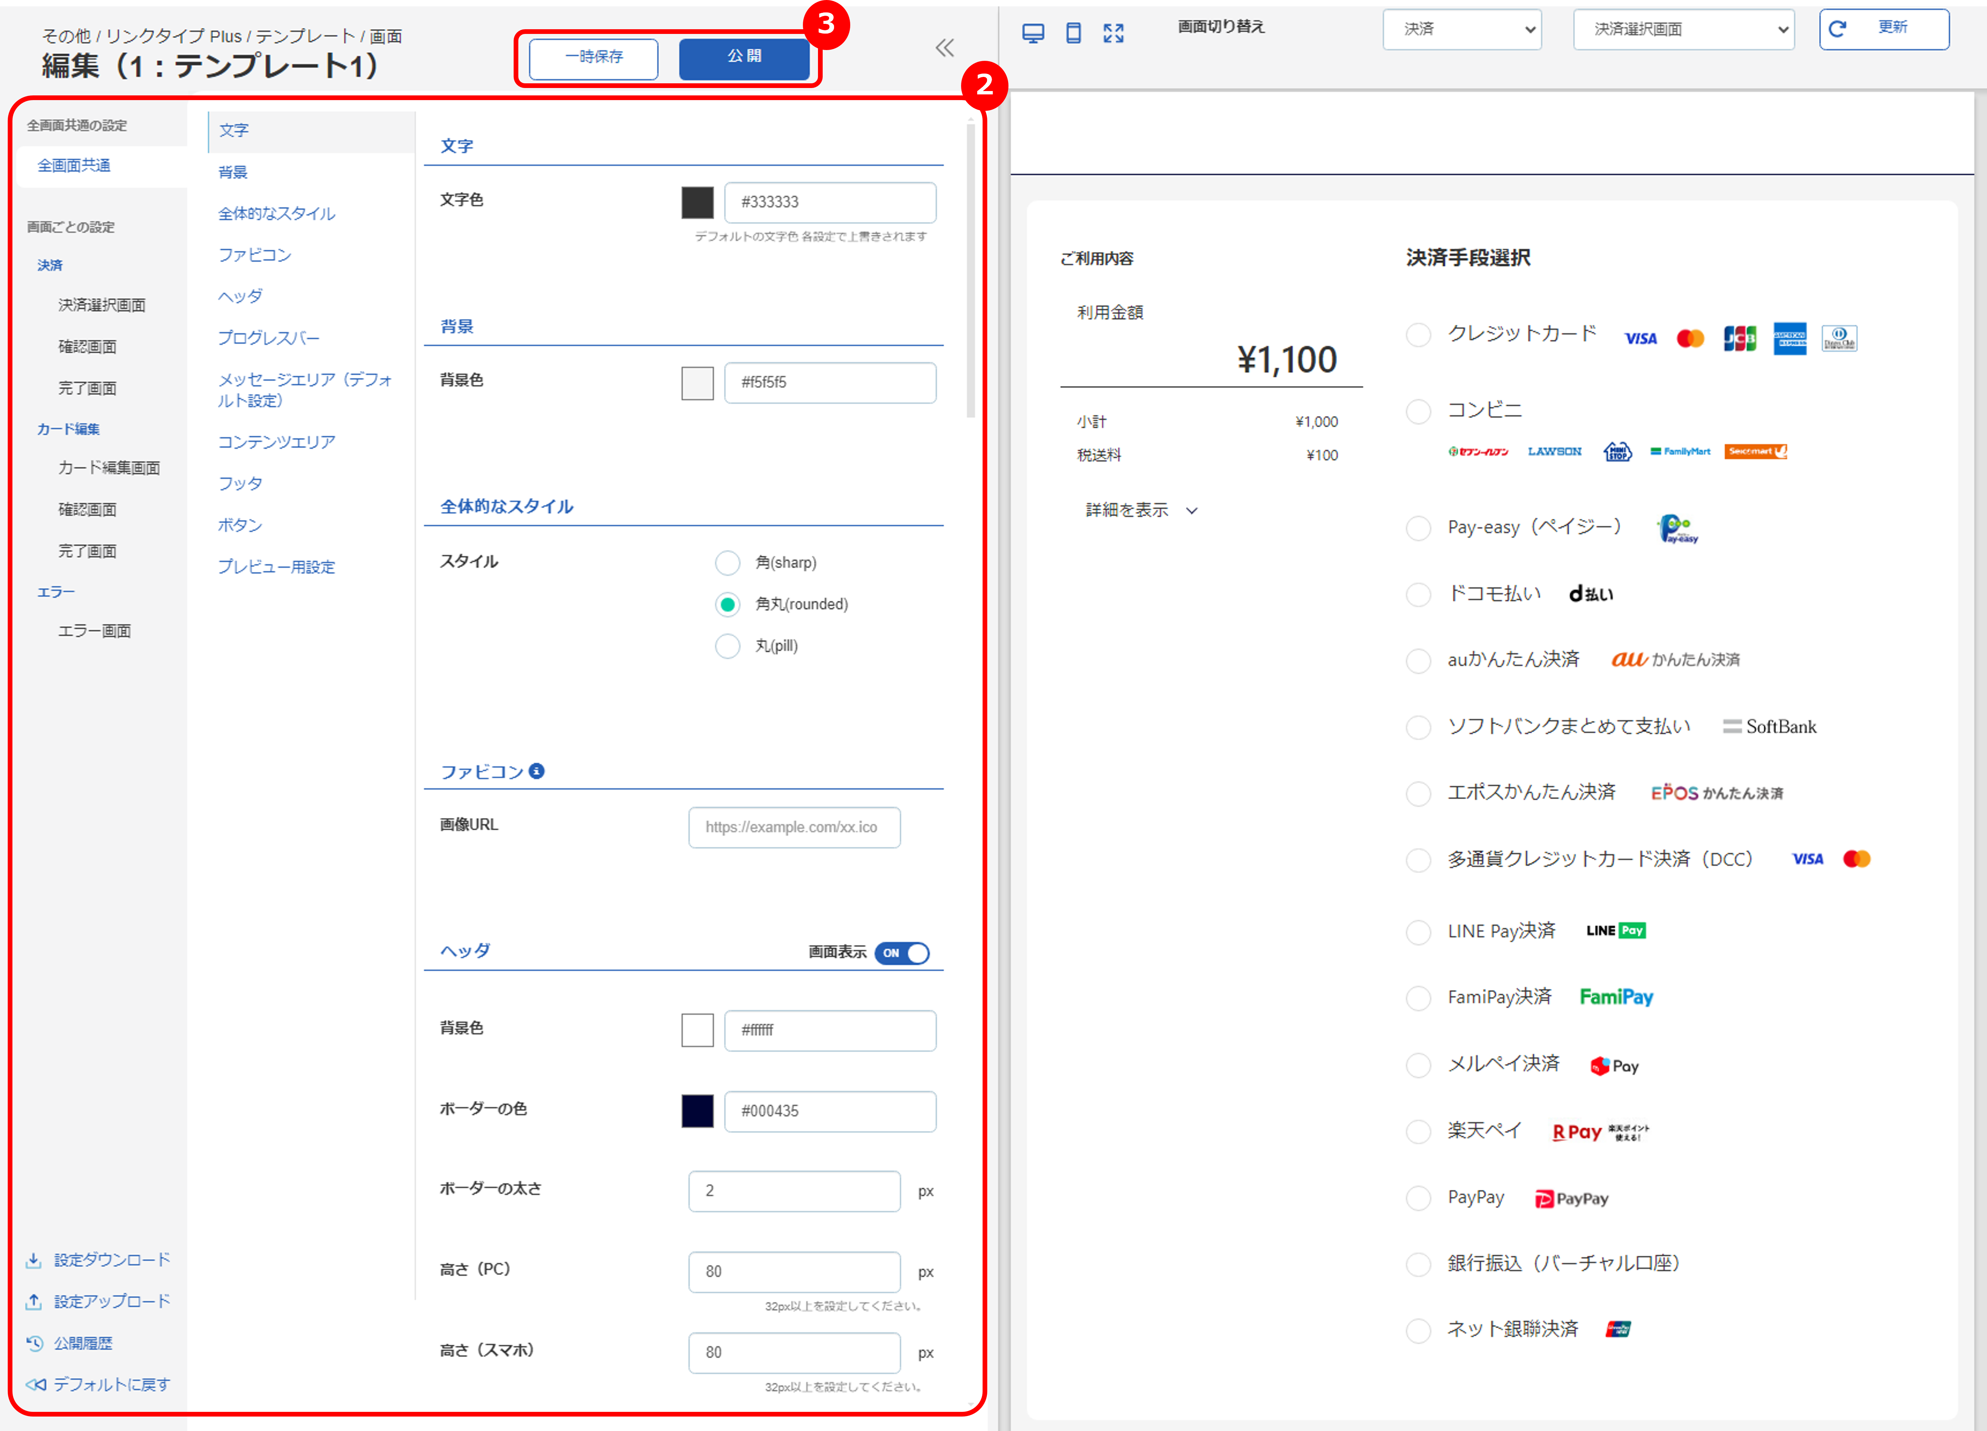This screenshot has height=1431, width=1987.
Task: Select the 角(sharp) style radio button
Action: click(727, 563)
